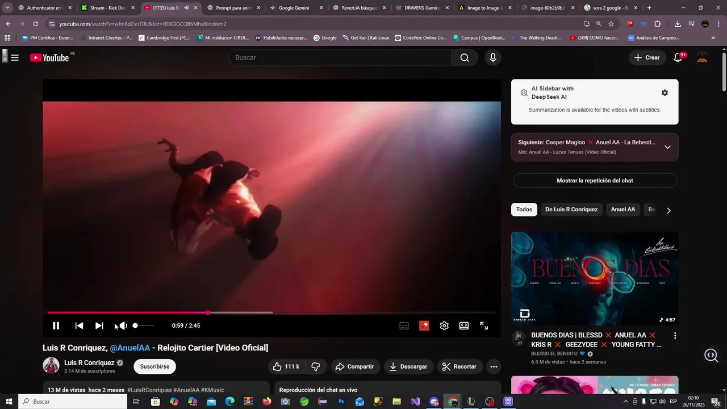
Task: Select the De Luis R Conriquez chip
Action: (x=571, y=210)
